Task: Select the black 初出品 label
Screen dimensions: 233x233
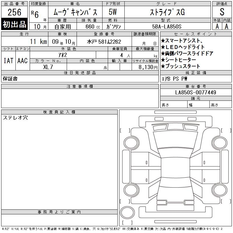Action: [x=14, y=24]
